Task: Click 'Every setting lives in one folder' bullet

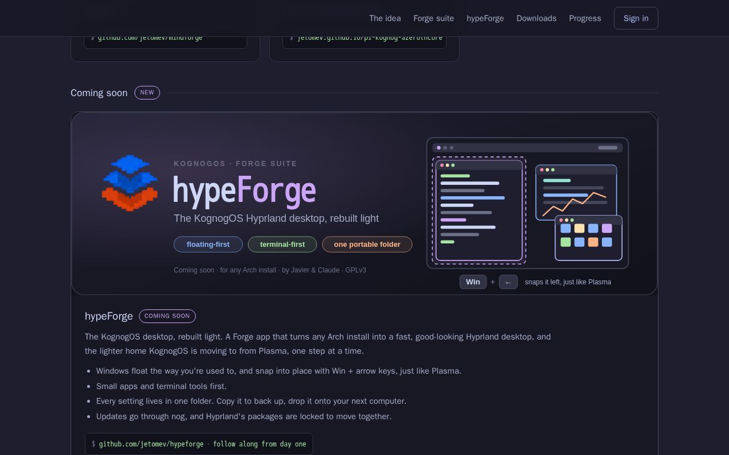Action: click(x=251, y=401)
